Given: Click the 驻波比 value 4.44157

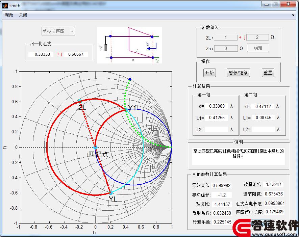Looking at the screenshot, I should click(222, 204).
